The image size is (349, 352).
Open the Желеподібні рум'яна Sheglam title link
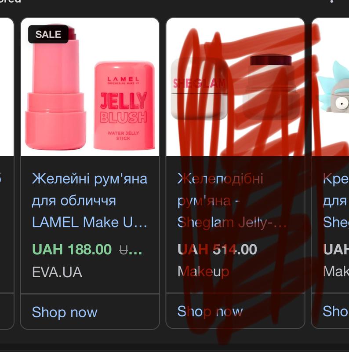(232, 200)
